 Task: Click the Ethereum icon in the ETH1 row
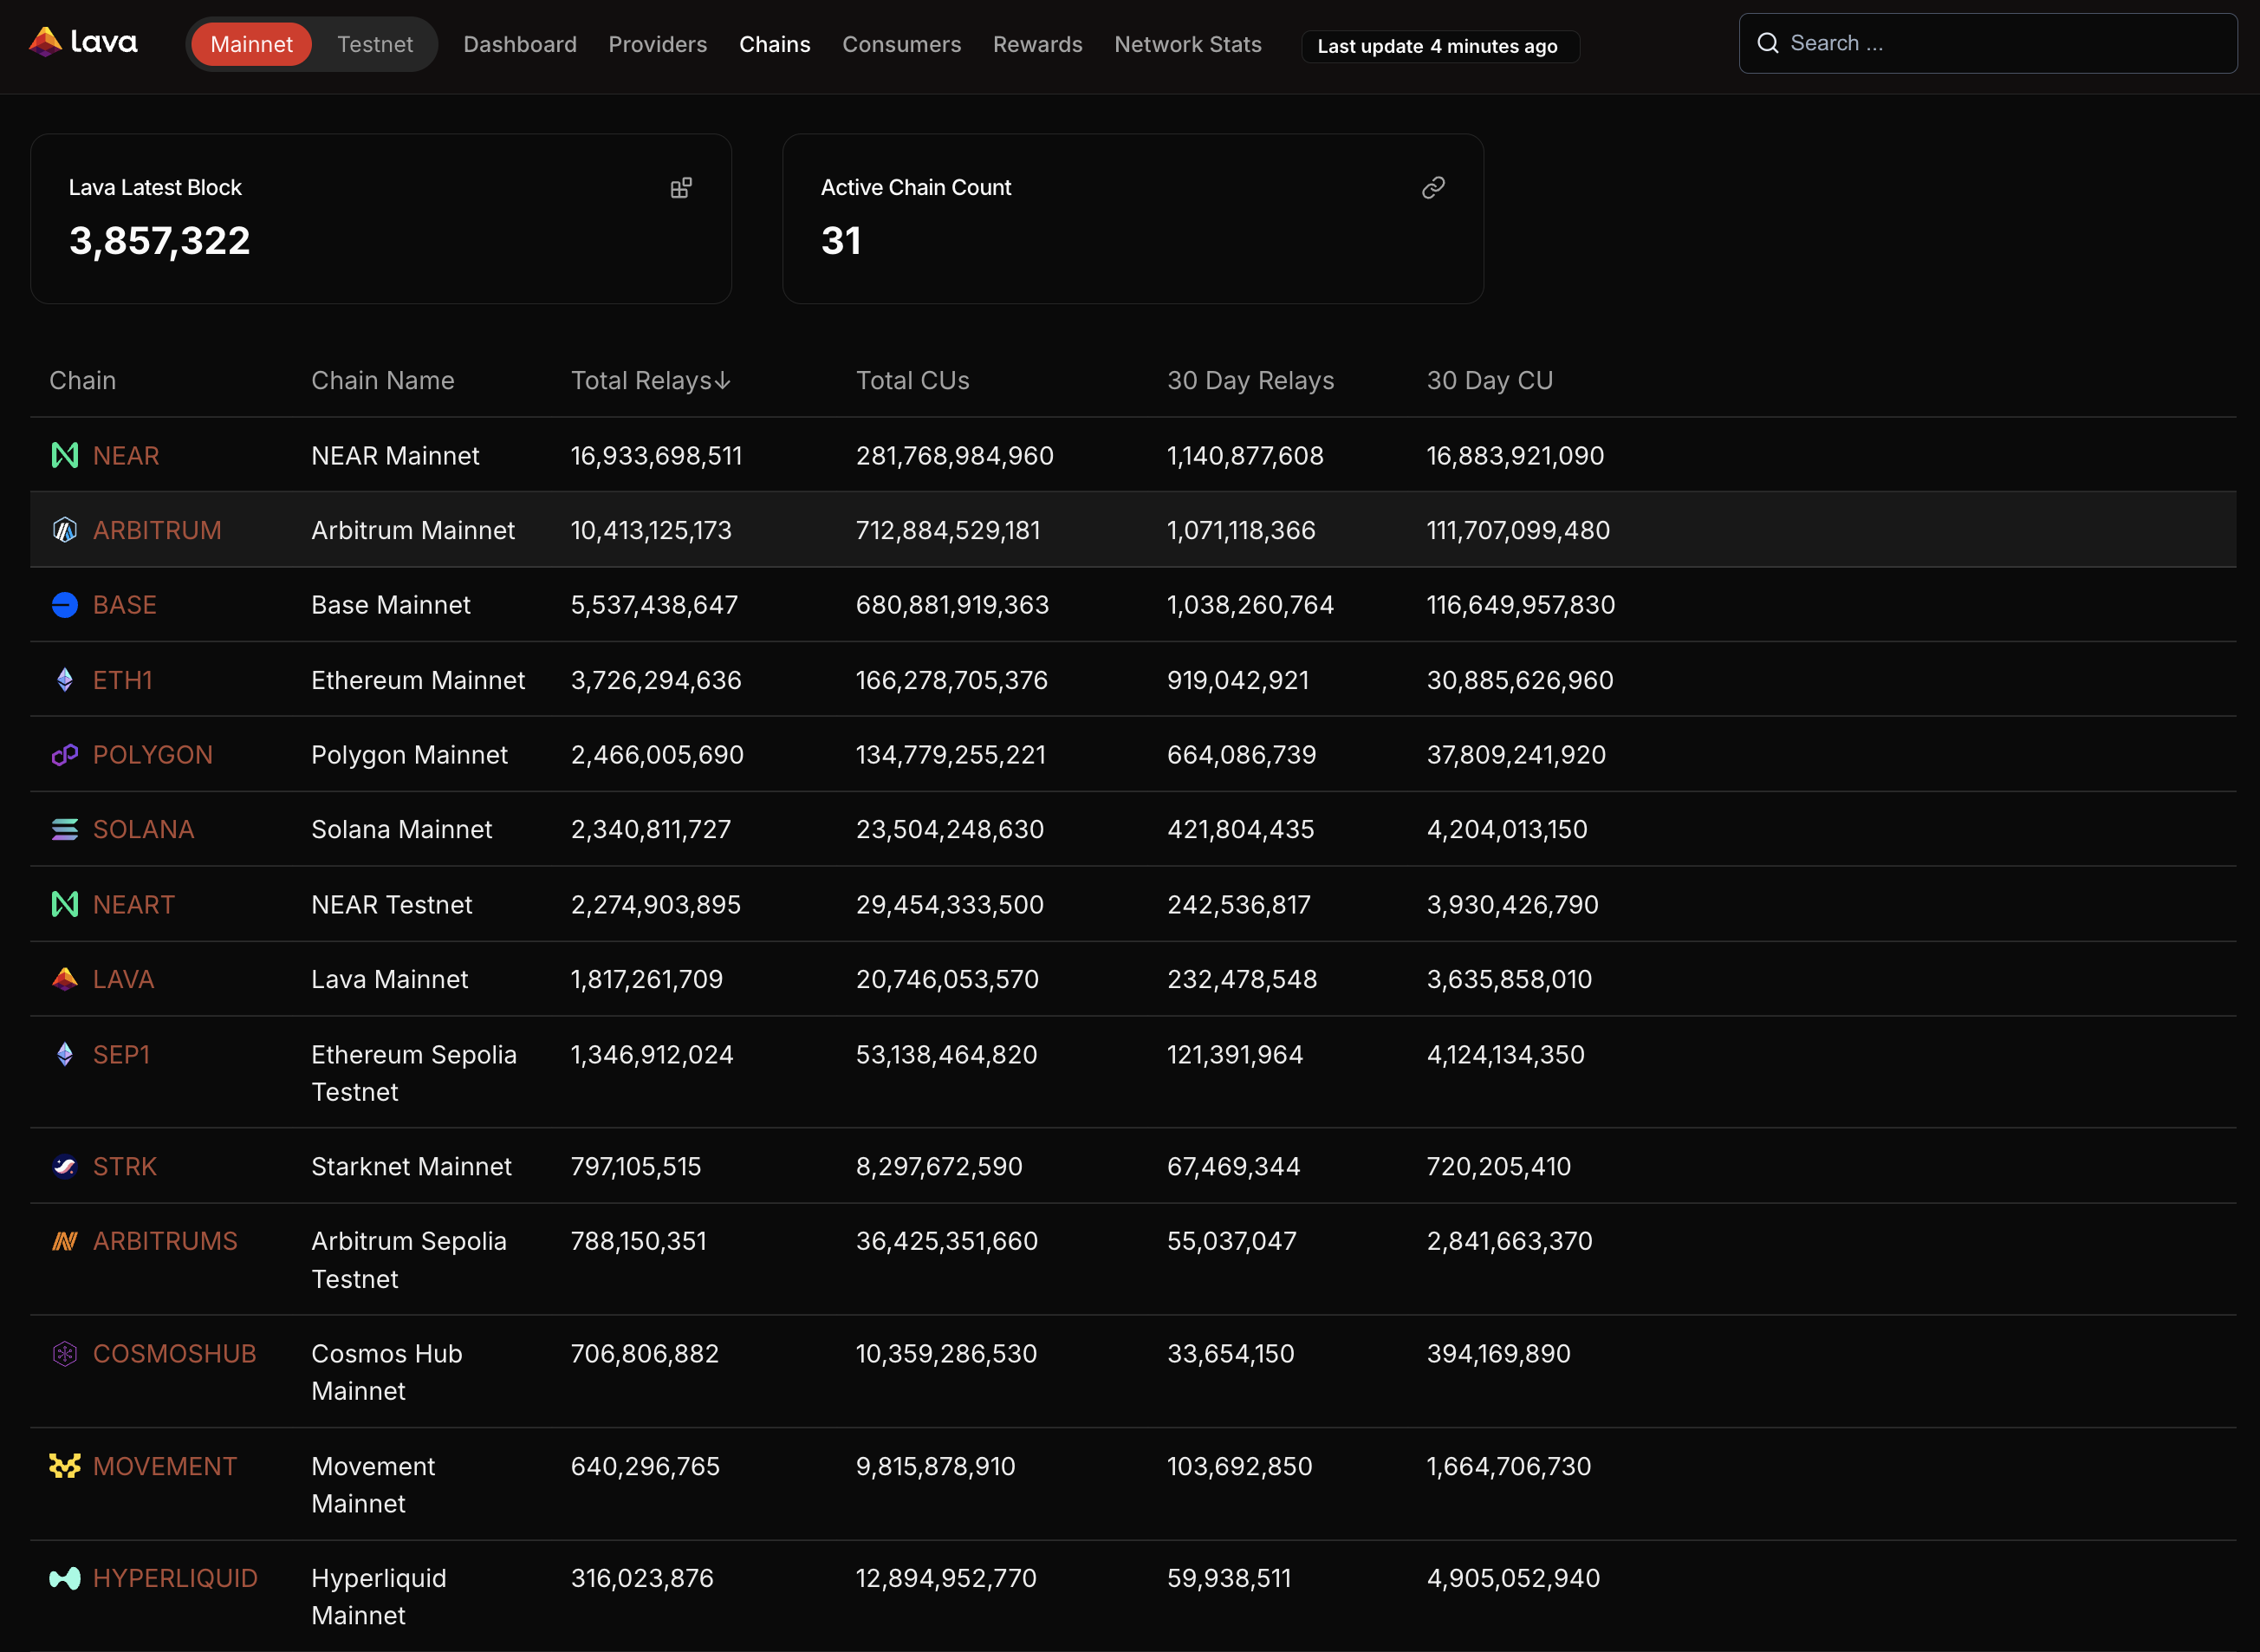pyautogui.click(x=64, y=679)
